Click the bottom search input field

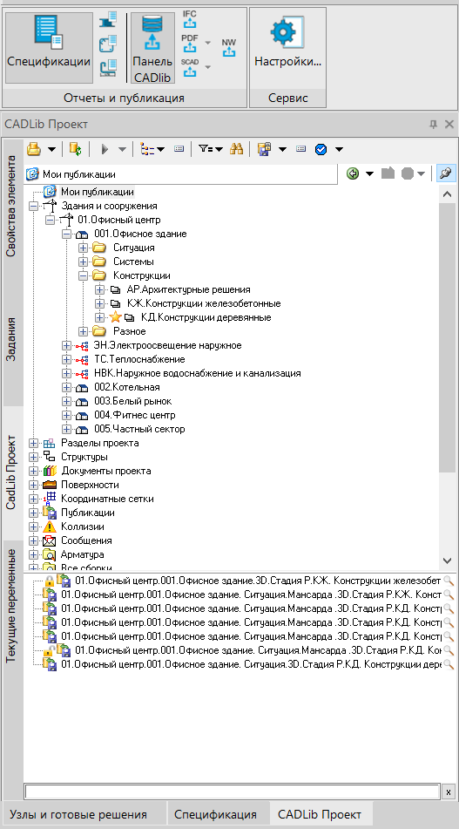[233, 792]
